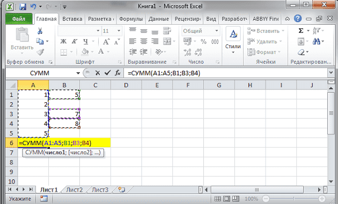Image resolution: width=338 pixels, height=204 pixels.
Task: Click the AutoSum sigma icon
Action: [x=300, y=31]
